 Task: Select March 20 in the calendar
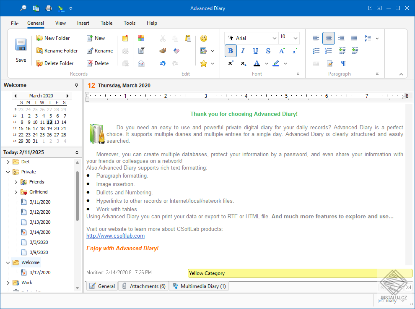click(x=56, y=128)
